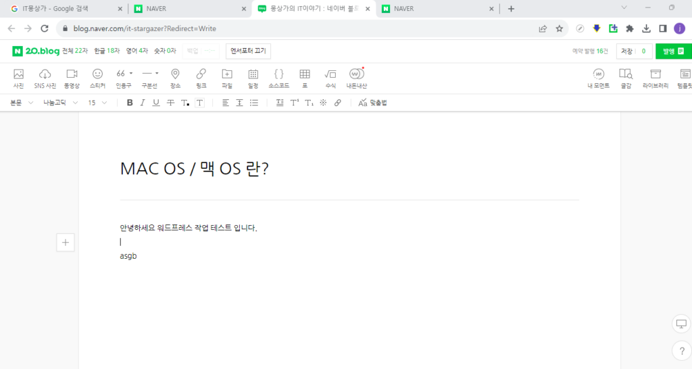The height and width of the screenshot is (369, 692).
Task: Open the text background color picker
Action: pos(200,103)
